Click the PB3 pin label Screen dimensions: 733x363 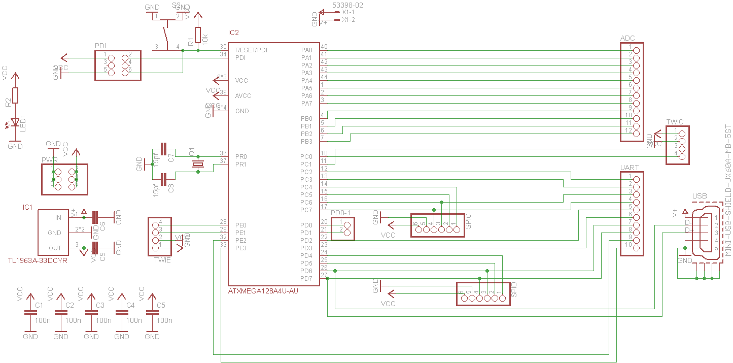306,142
